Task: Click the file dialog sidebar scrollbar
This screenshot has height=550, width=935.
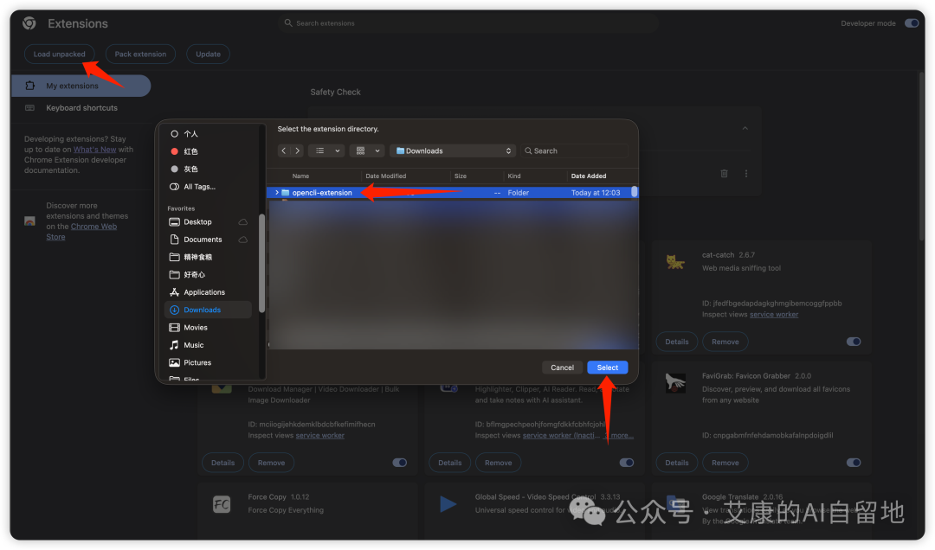Action: click(261, 262)
